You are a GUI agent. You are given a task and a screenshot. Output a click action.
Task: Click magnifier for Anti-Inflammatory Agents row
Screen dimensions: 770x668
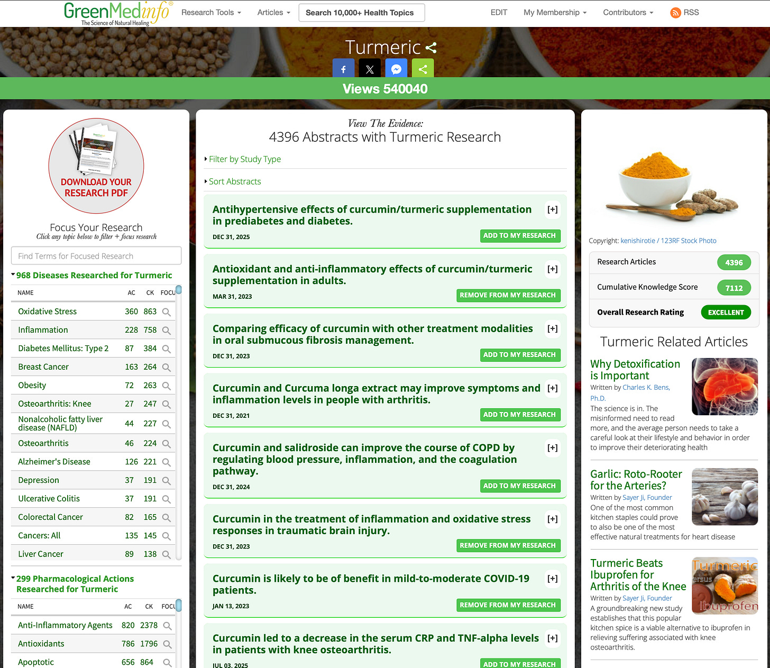point(168,626)
